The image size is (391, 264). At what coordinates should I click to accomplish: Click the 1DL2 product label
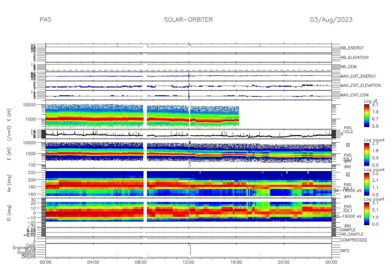(x=348, y=132)
